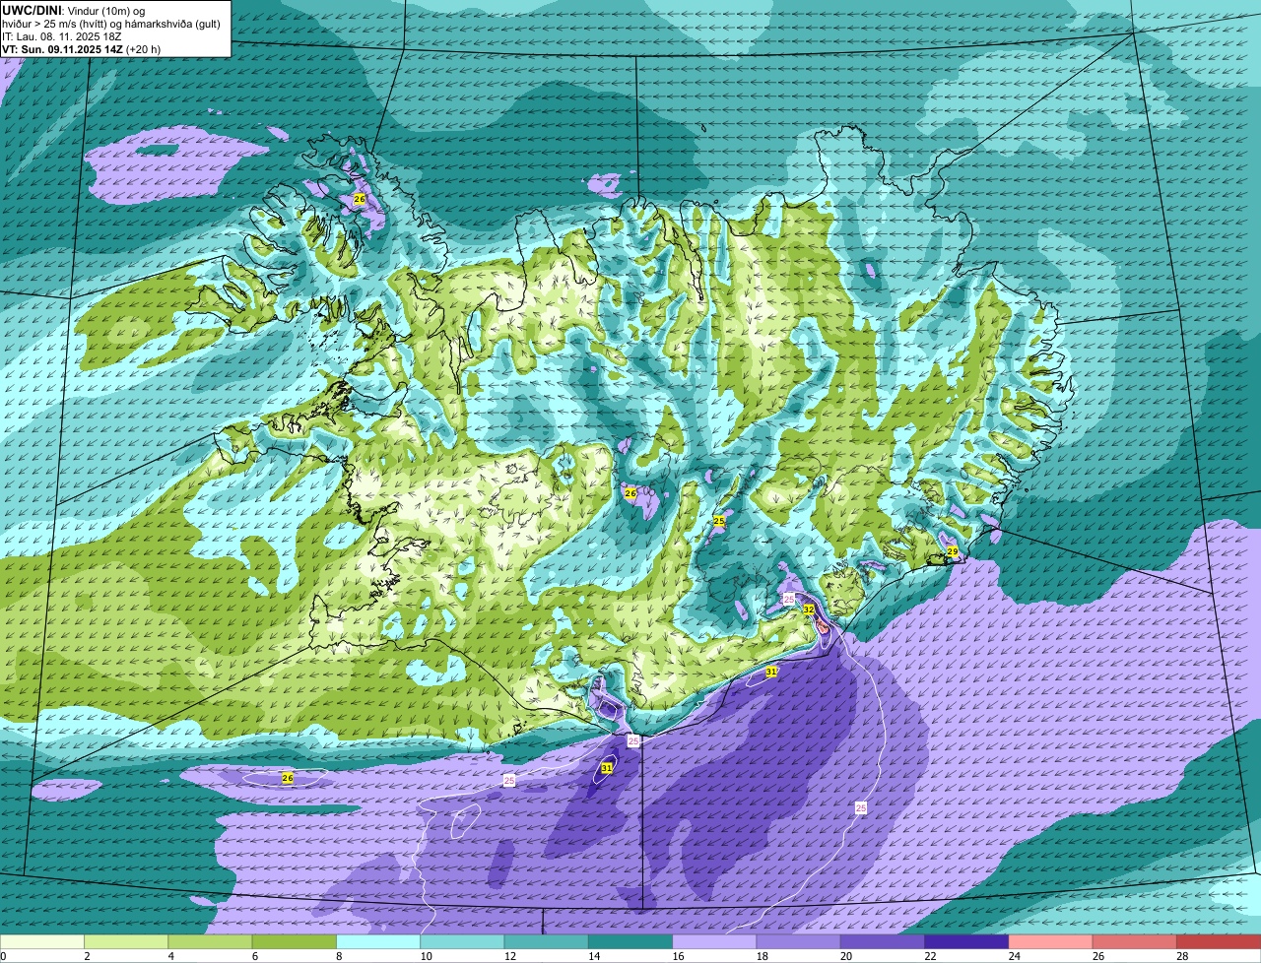Pick the 4–6 m/s green legend swatch
1261x963 pixels.
211,942
